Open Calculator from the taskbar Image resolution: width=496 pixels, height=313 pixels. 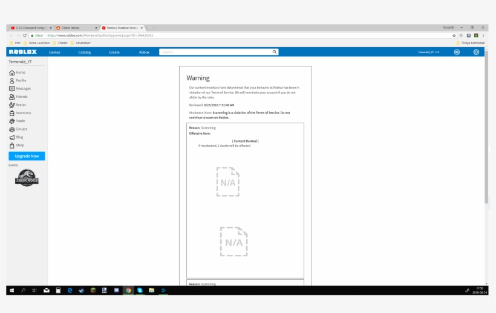[x=58, y=290]
